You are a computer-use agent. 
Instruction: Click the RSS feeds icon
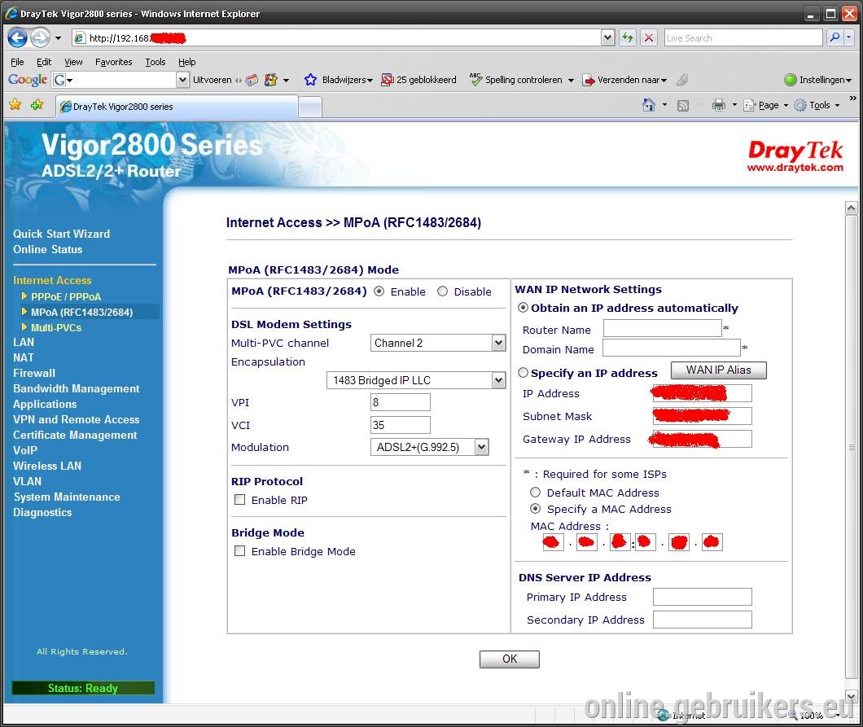[683, 105]
